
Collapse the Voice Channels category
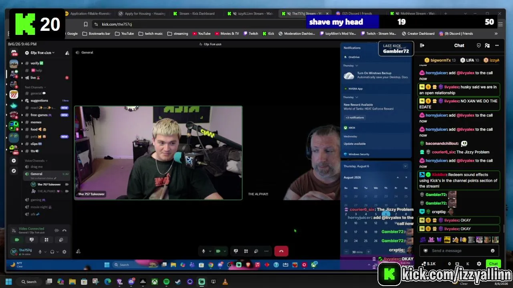coord(36,161)
